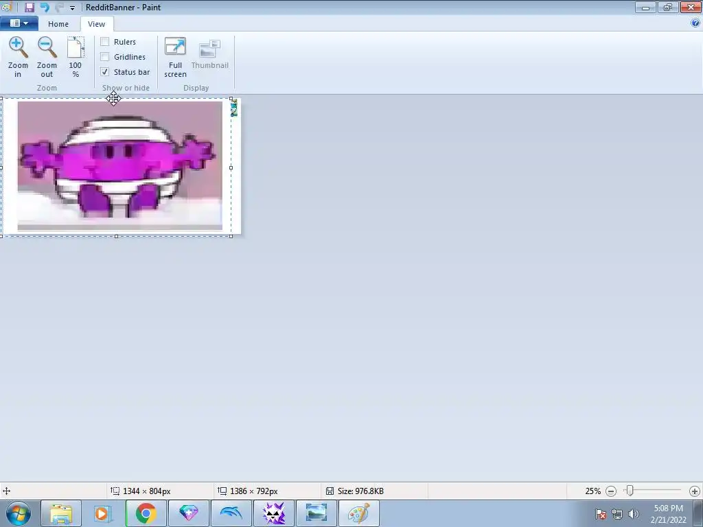Click the network tray icon
703x527 pixels.
tap(617, 514)
